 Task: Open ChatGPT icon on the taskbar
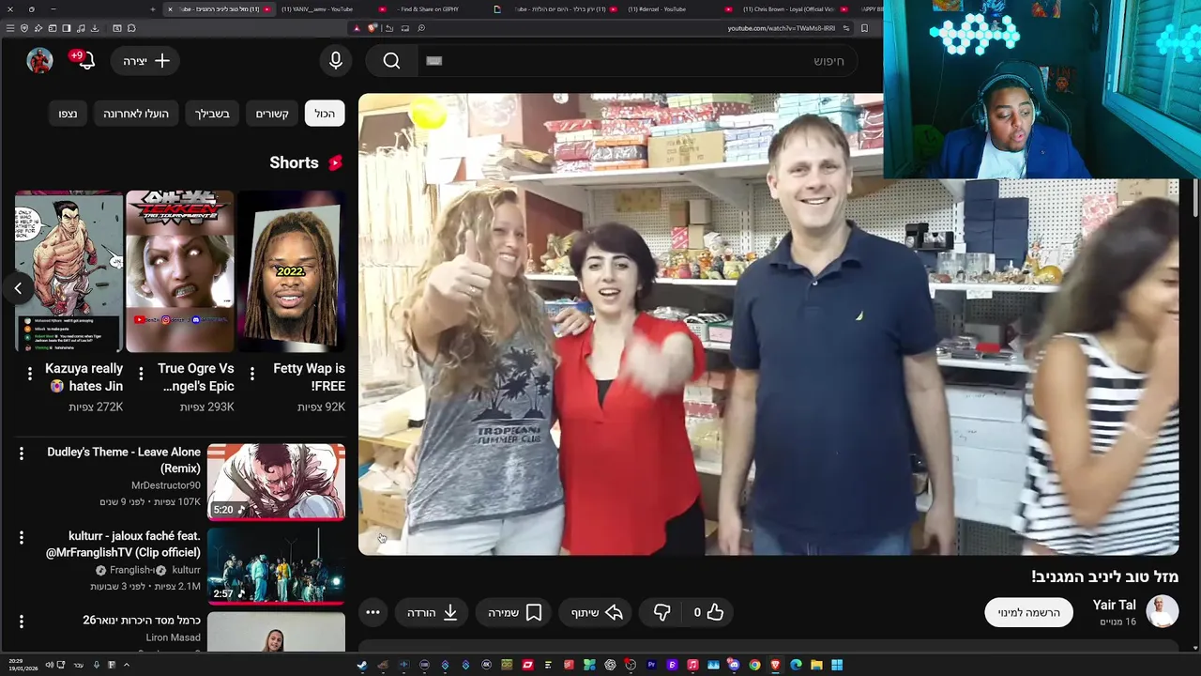point(610,665)
